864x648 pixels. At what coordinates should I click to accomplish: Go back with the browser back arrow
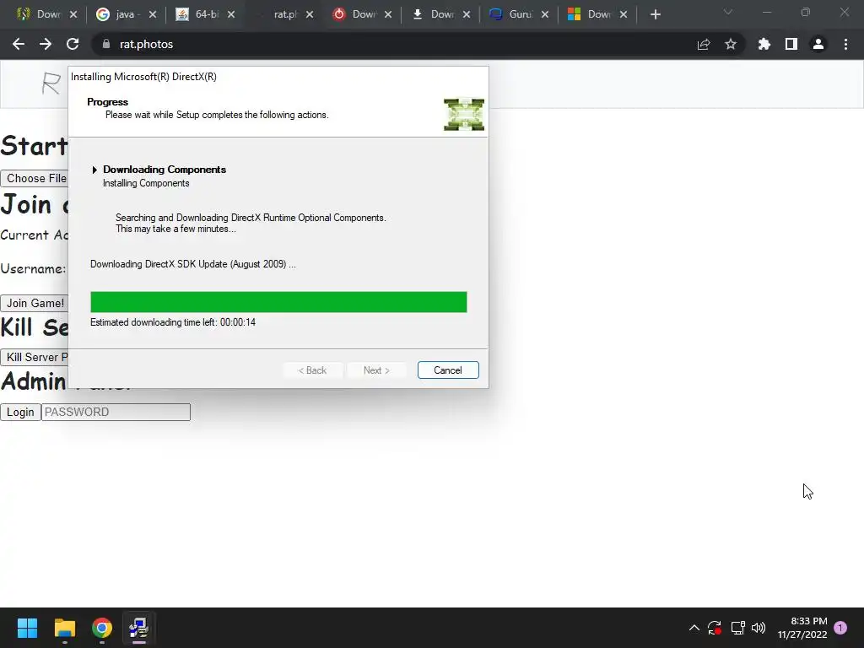(19, 44)
